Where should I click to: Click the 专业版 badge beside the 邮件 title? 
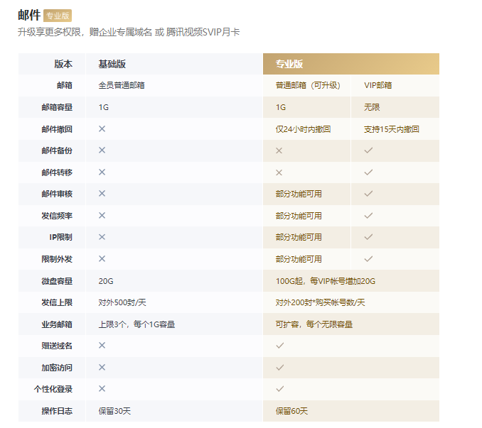(x=58, y=16)
